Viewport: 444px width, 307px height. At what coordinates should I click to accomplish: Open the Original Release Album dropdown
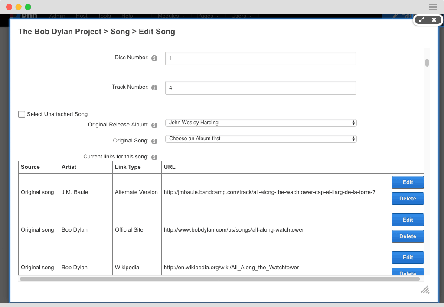[x=261, y=123]
